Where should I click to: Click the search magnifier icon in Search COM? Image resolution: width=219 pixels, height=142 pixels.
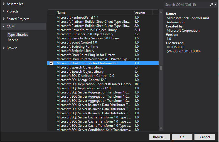(x=211, y=5)
